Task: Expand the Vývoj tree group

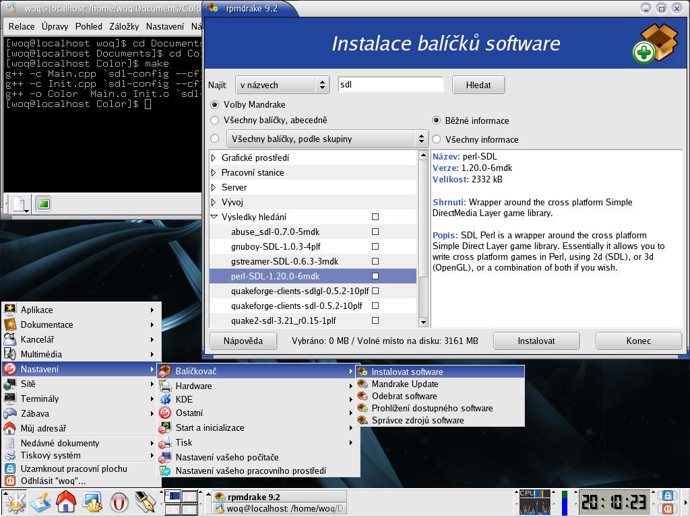Action: (x=214, y=202)
